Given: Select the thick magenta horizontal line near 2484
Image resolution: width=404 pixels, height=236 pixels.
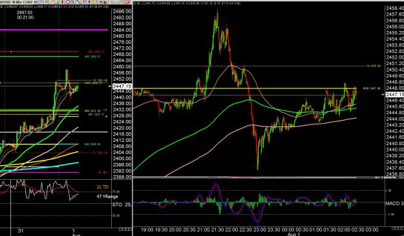Looking at the screenshot, I should 54,30.
